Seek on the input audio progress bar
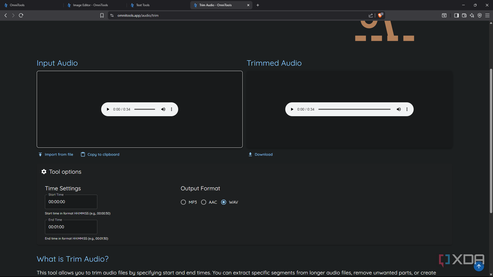 click(x=145, y=109)
